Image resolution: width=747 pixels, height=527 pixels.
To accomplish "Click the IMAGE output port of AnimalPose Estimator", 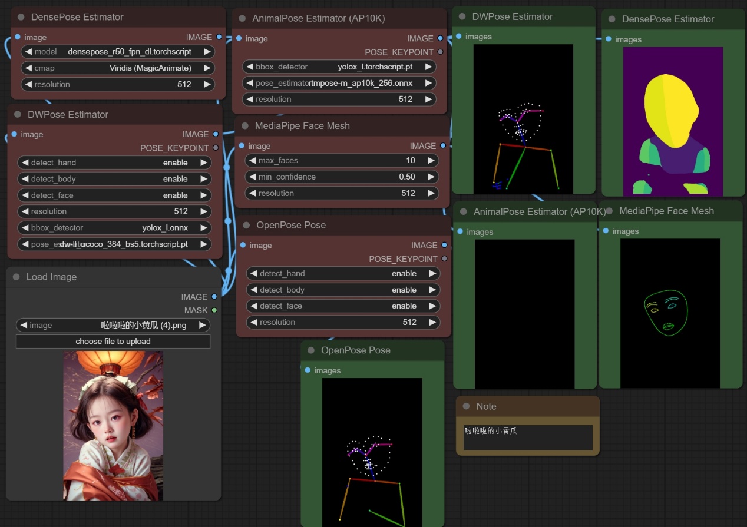I will (440, 38).
